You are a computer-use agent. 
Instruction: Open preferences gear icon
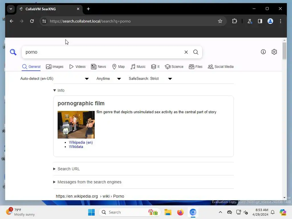pos(274,52)
